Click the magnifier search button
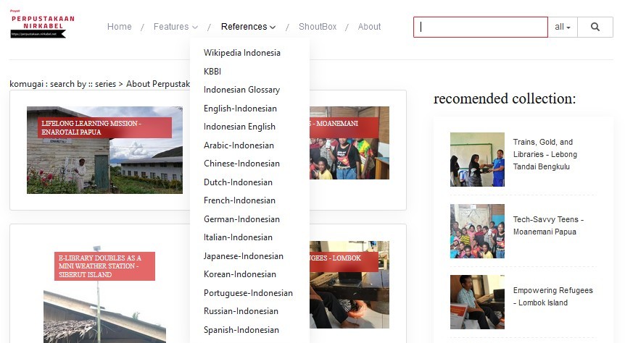 click(595, 27)
